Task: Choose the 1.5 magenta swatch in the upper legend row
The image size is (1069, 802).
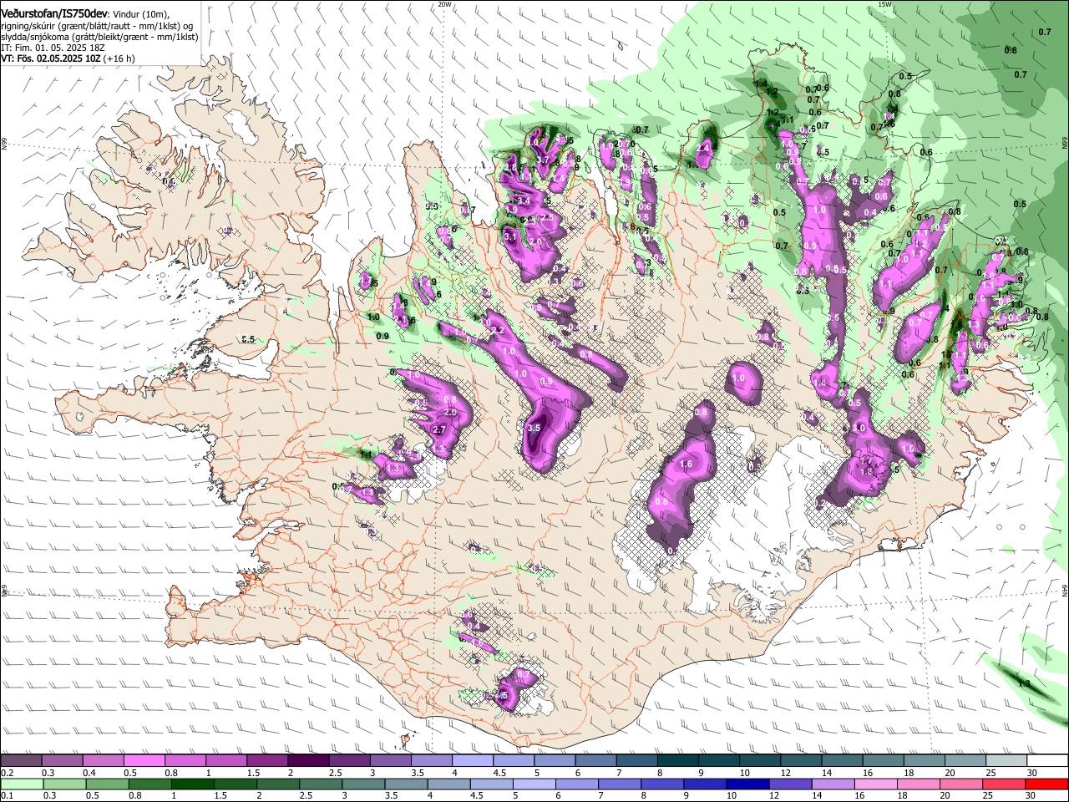Action: (x=267, y=761)
